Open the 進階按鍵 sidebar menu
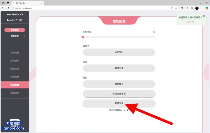Viewport: 210px width, 133px height. click(15, 77)
